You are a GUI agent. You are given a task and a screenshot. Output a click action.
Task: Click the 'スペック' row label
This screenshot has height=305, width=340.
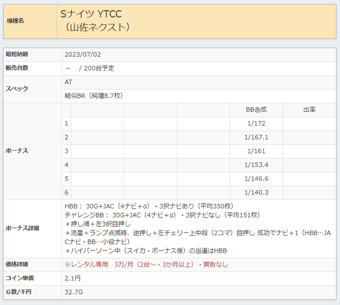coord(16,89)
